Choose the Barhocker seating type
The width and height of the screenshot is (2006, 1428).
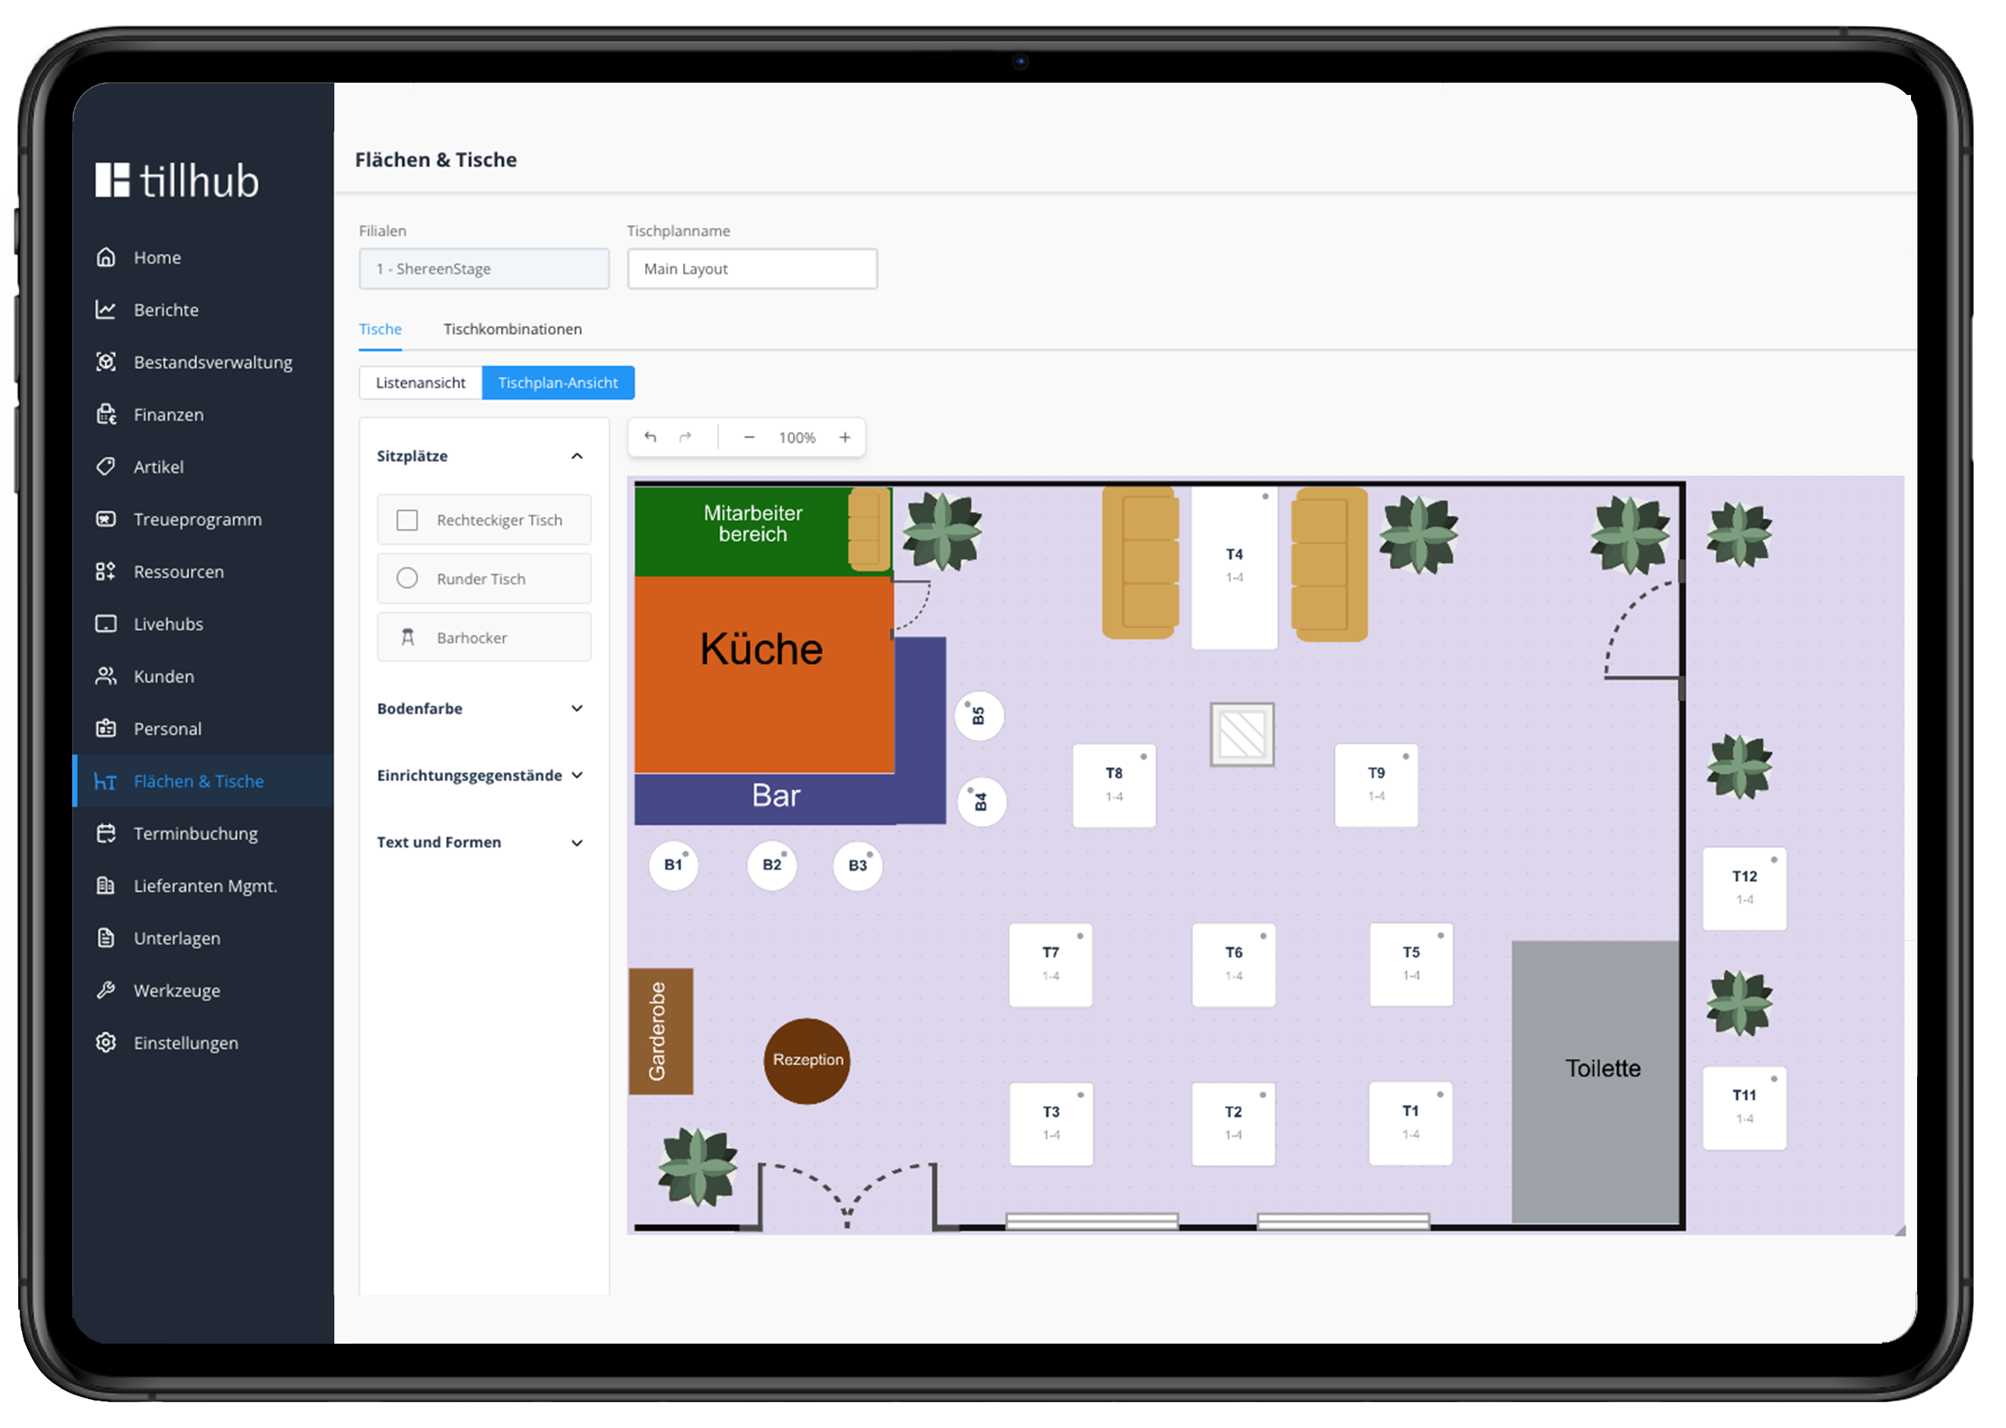484,637
